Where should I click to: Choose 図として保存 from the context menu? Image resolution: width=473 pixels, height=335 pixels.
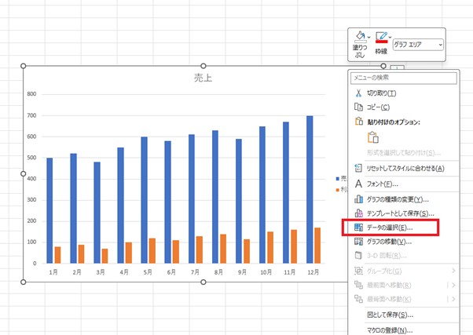390,315
